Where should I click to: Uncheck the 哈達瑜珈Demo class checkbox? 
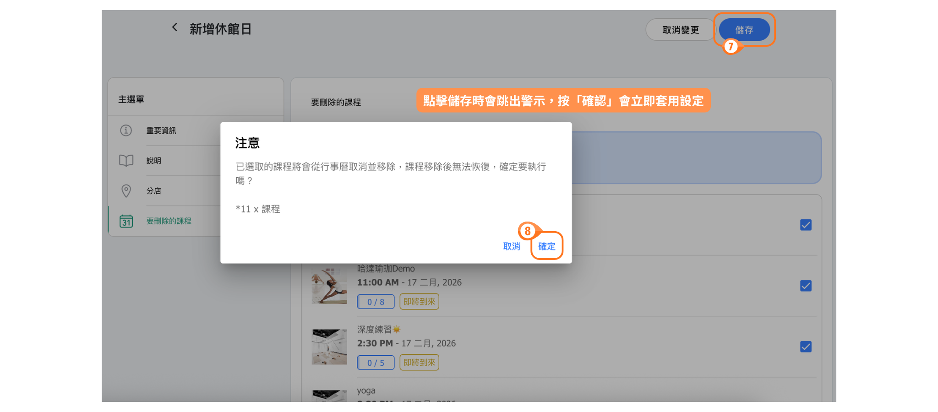[806, 286]
